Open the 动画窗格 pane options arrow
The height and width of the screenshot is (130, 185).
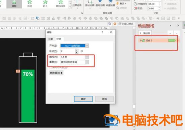pos(171,25)
